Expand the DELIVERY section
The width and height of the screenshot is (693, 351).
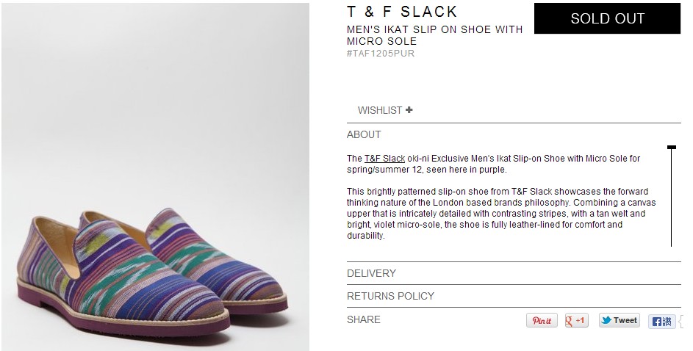[x=371, y=273]
